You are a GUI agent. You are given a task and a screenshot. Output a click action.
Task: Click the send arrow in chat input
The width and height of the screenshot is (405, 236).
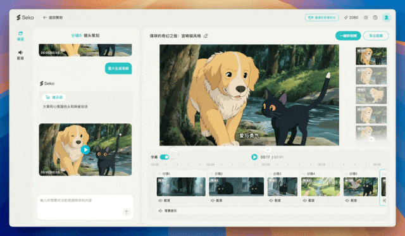click(127, 212)
